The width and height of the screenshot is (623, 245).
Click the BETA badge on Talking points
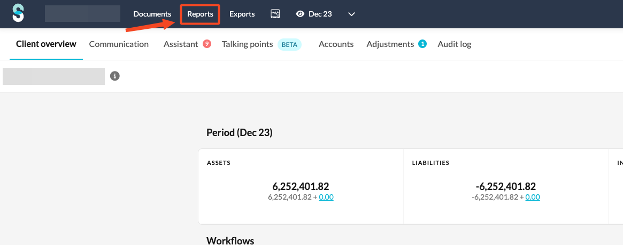point(289,44)
